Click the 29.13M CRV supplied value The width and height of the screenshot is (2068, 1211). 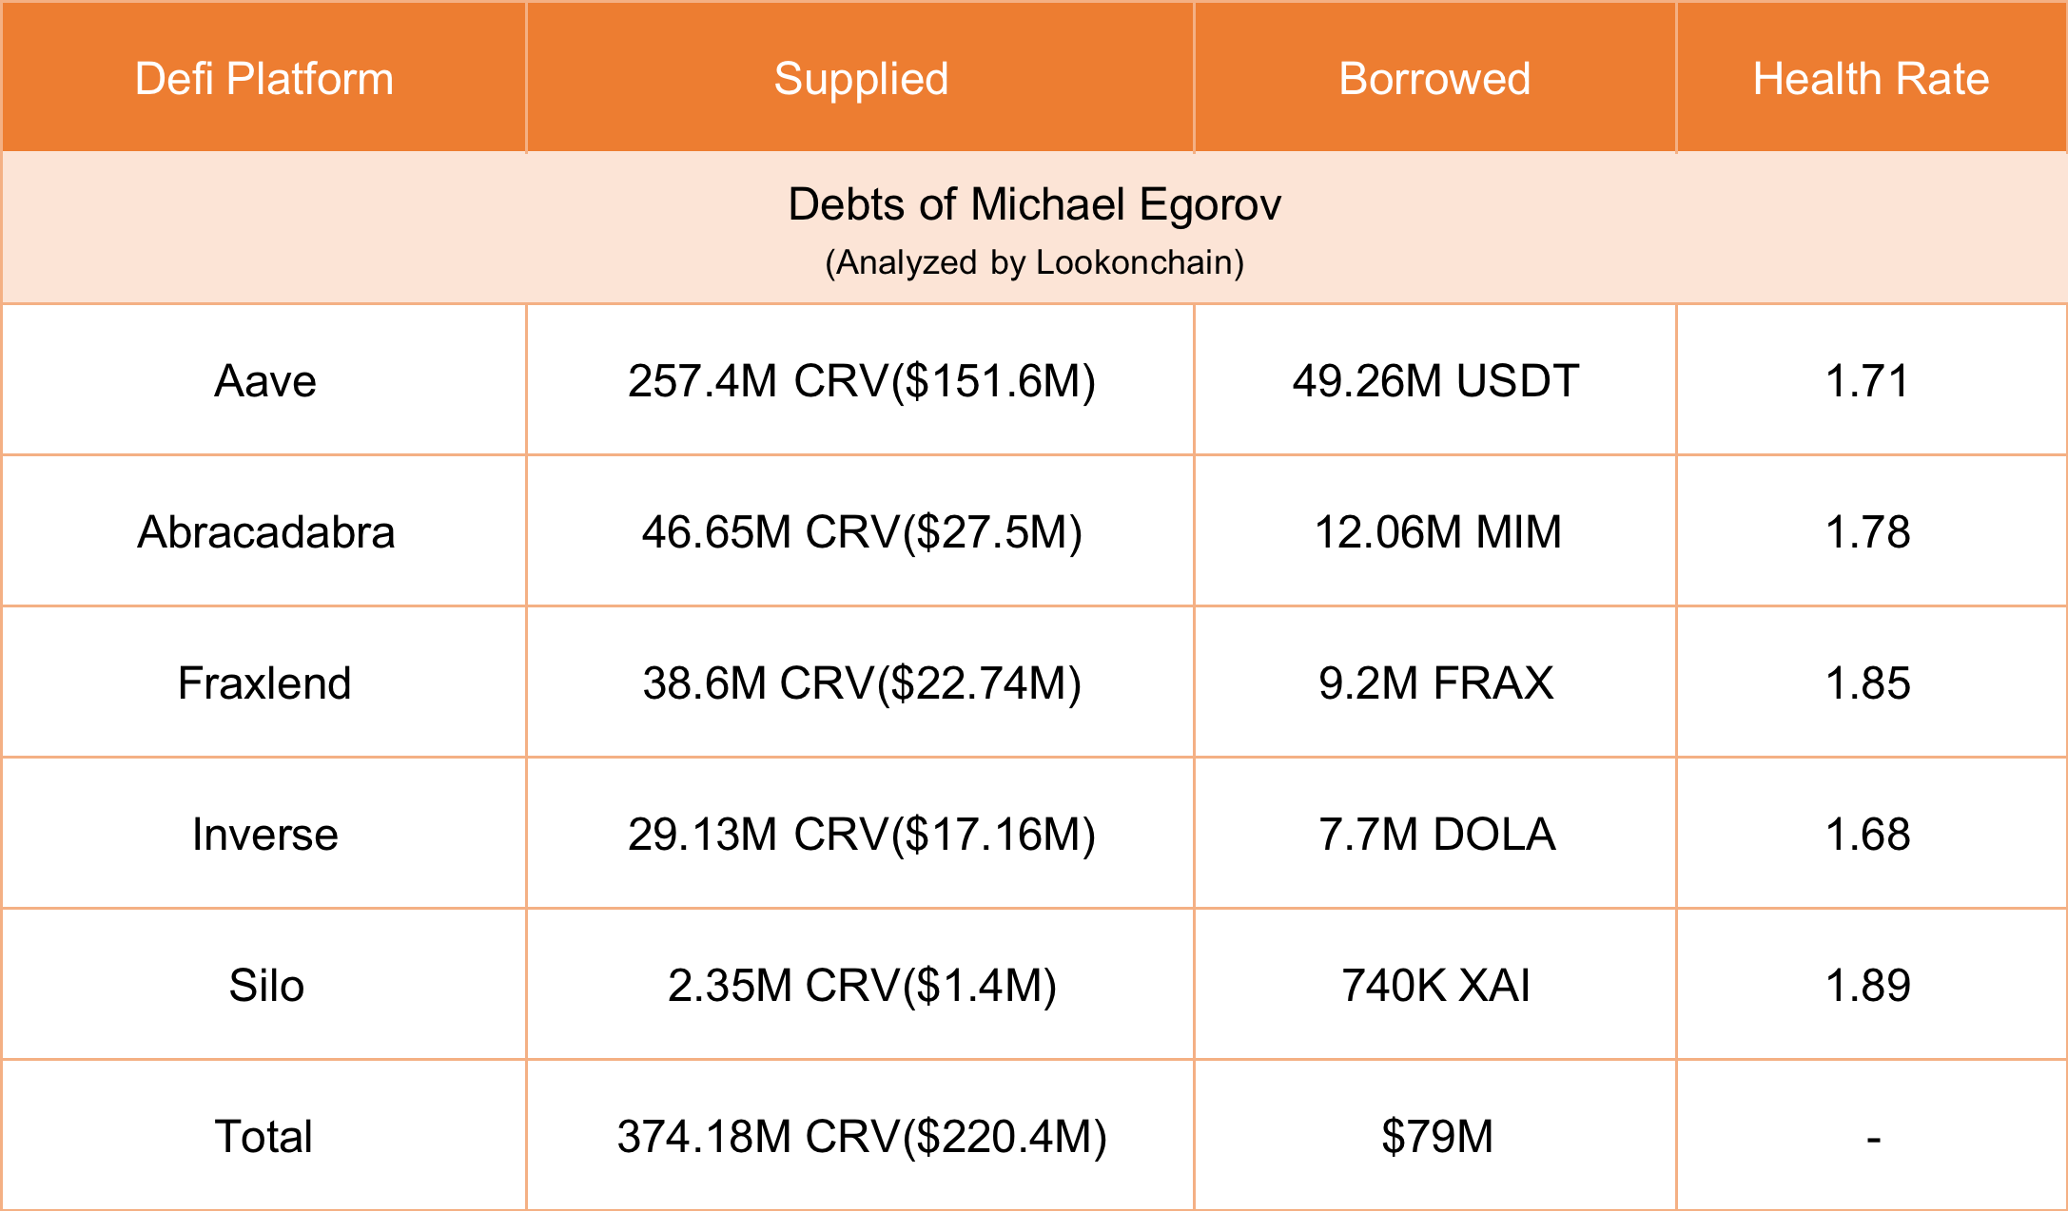coord(861,835)
